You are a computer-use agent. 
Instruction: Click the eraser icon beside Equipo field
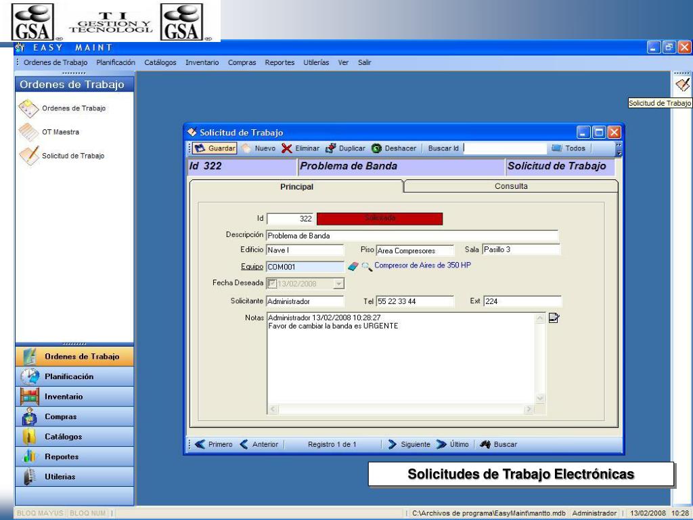353,266
